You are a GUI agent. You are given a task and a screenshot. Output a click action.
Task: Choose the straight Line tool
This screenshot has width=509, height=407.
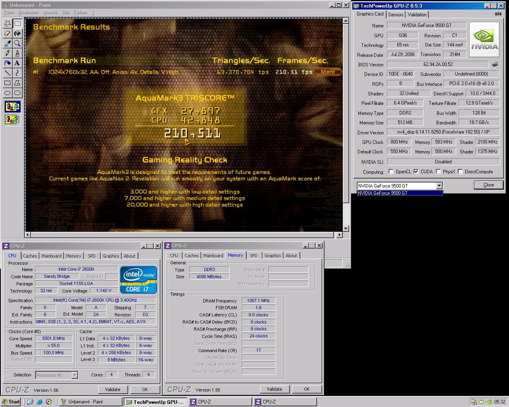(8, 73)
